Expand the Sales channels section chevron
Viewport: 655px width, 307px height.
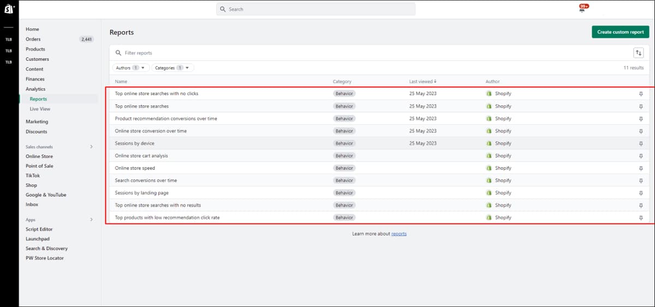point(91,146)
